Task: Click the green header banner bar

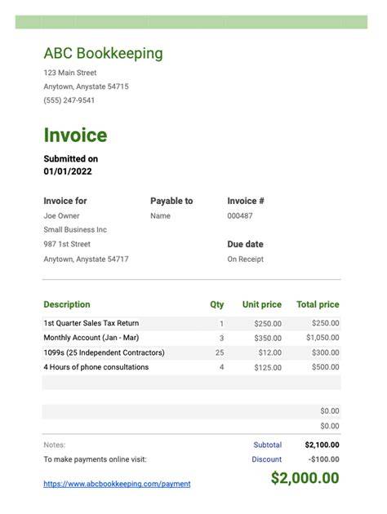Action: coord(191,22)
